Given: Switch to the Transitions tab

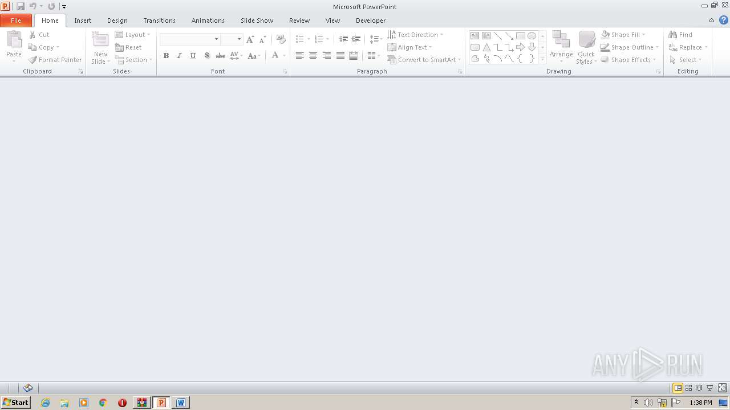Looking at the screenshot, I should [x=159, y=20].
